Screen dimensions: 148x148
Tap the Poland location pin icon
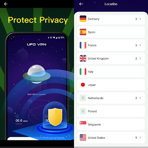point(83,111)
